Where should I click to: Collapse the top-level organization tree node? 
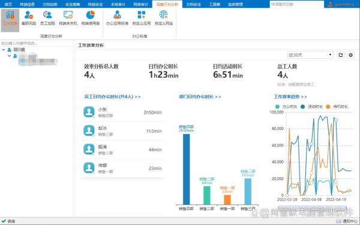tap(4, 50)
